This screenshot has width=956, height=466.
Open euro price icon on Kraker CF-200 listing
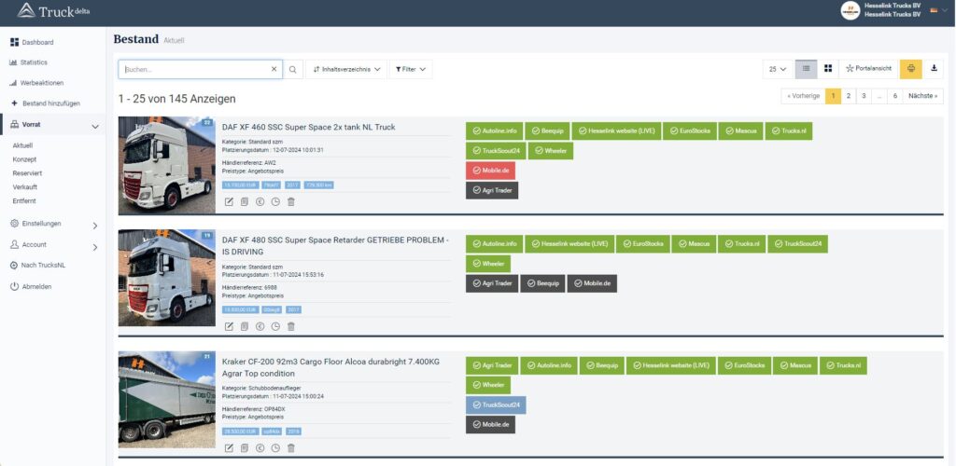tap(260, 448)
